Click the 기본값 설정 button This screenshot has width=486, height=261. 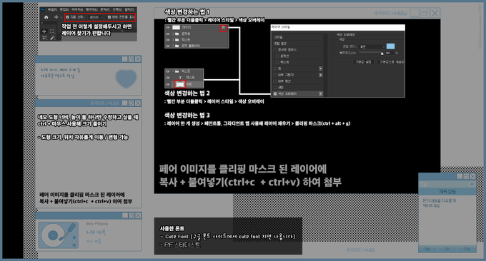(363, 62)
